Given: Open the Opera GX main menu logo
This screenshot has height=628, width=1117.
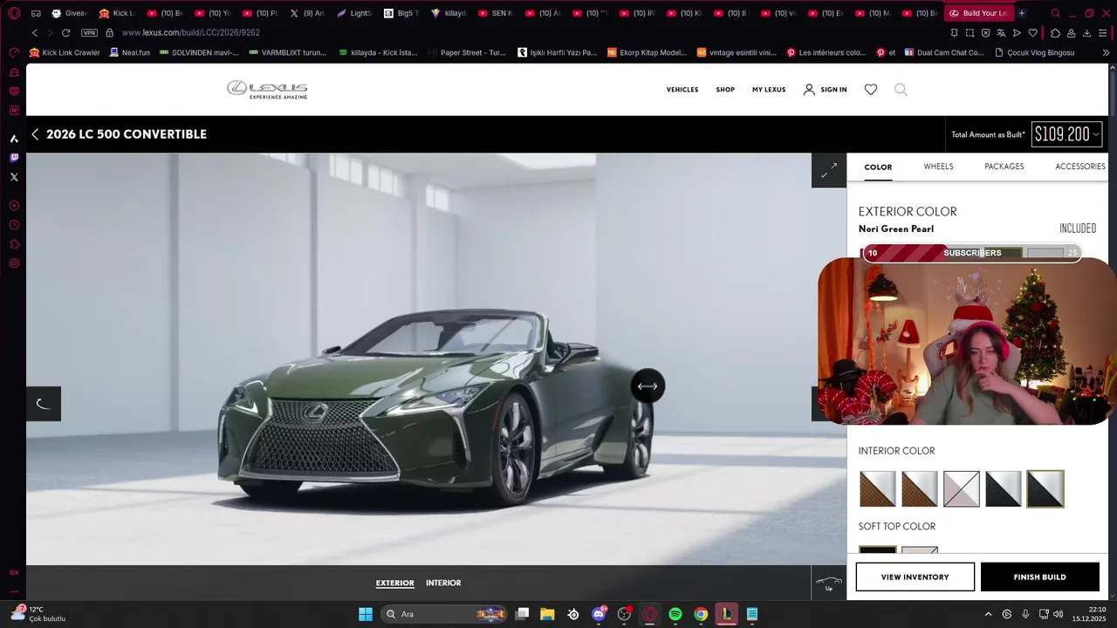Looking at the screenshot, I should (x=14, y=13).
